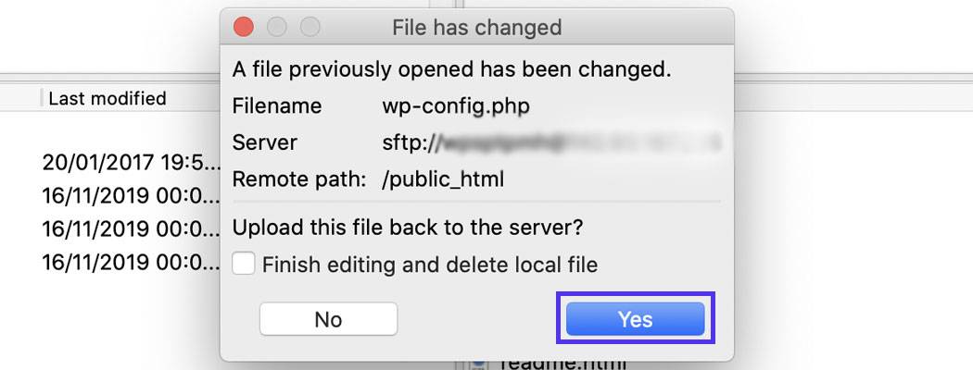Enable Finish editing and delete local file
Image resolution: width=973 pixels, height=370 pixels.
[245, 265]
